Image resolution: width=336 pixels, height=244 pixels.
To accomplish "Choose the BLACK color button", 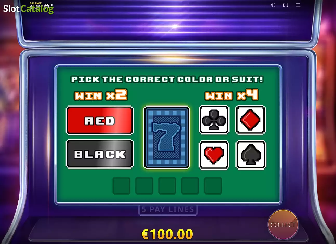I will click(100, 154).
